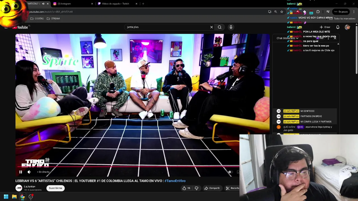Screen dimensions: 358x201
Task: Click the 'En directo' live indicator
Action: 43,172
